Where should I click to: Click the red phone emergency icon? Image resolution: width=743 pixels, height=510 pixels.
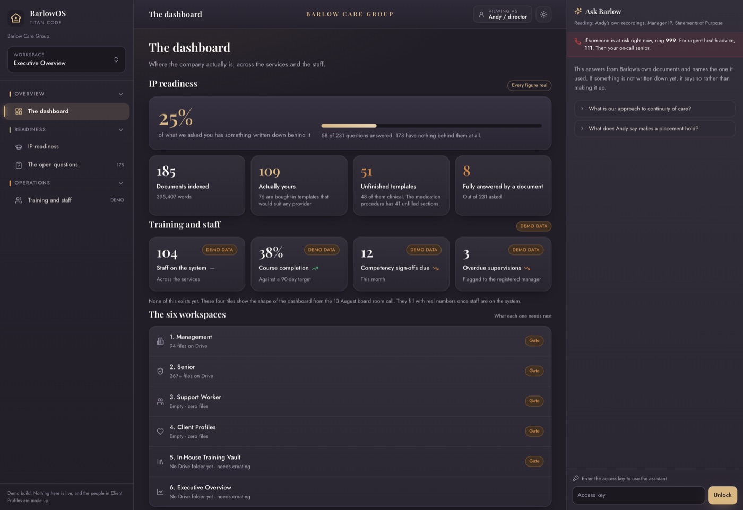pos(577,41)
